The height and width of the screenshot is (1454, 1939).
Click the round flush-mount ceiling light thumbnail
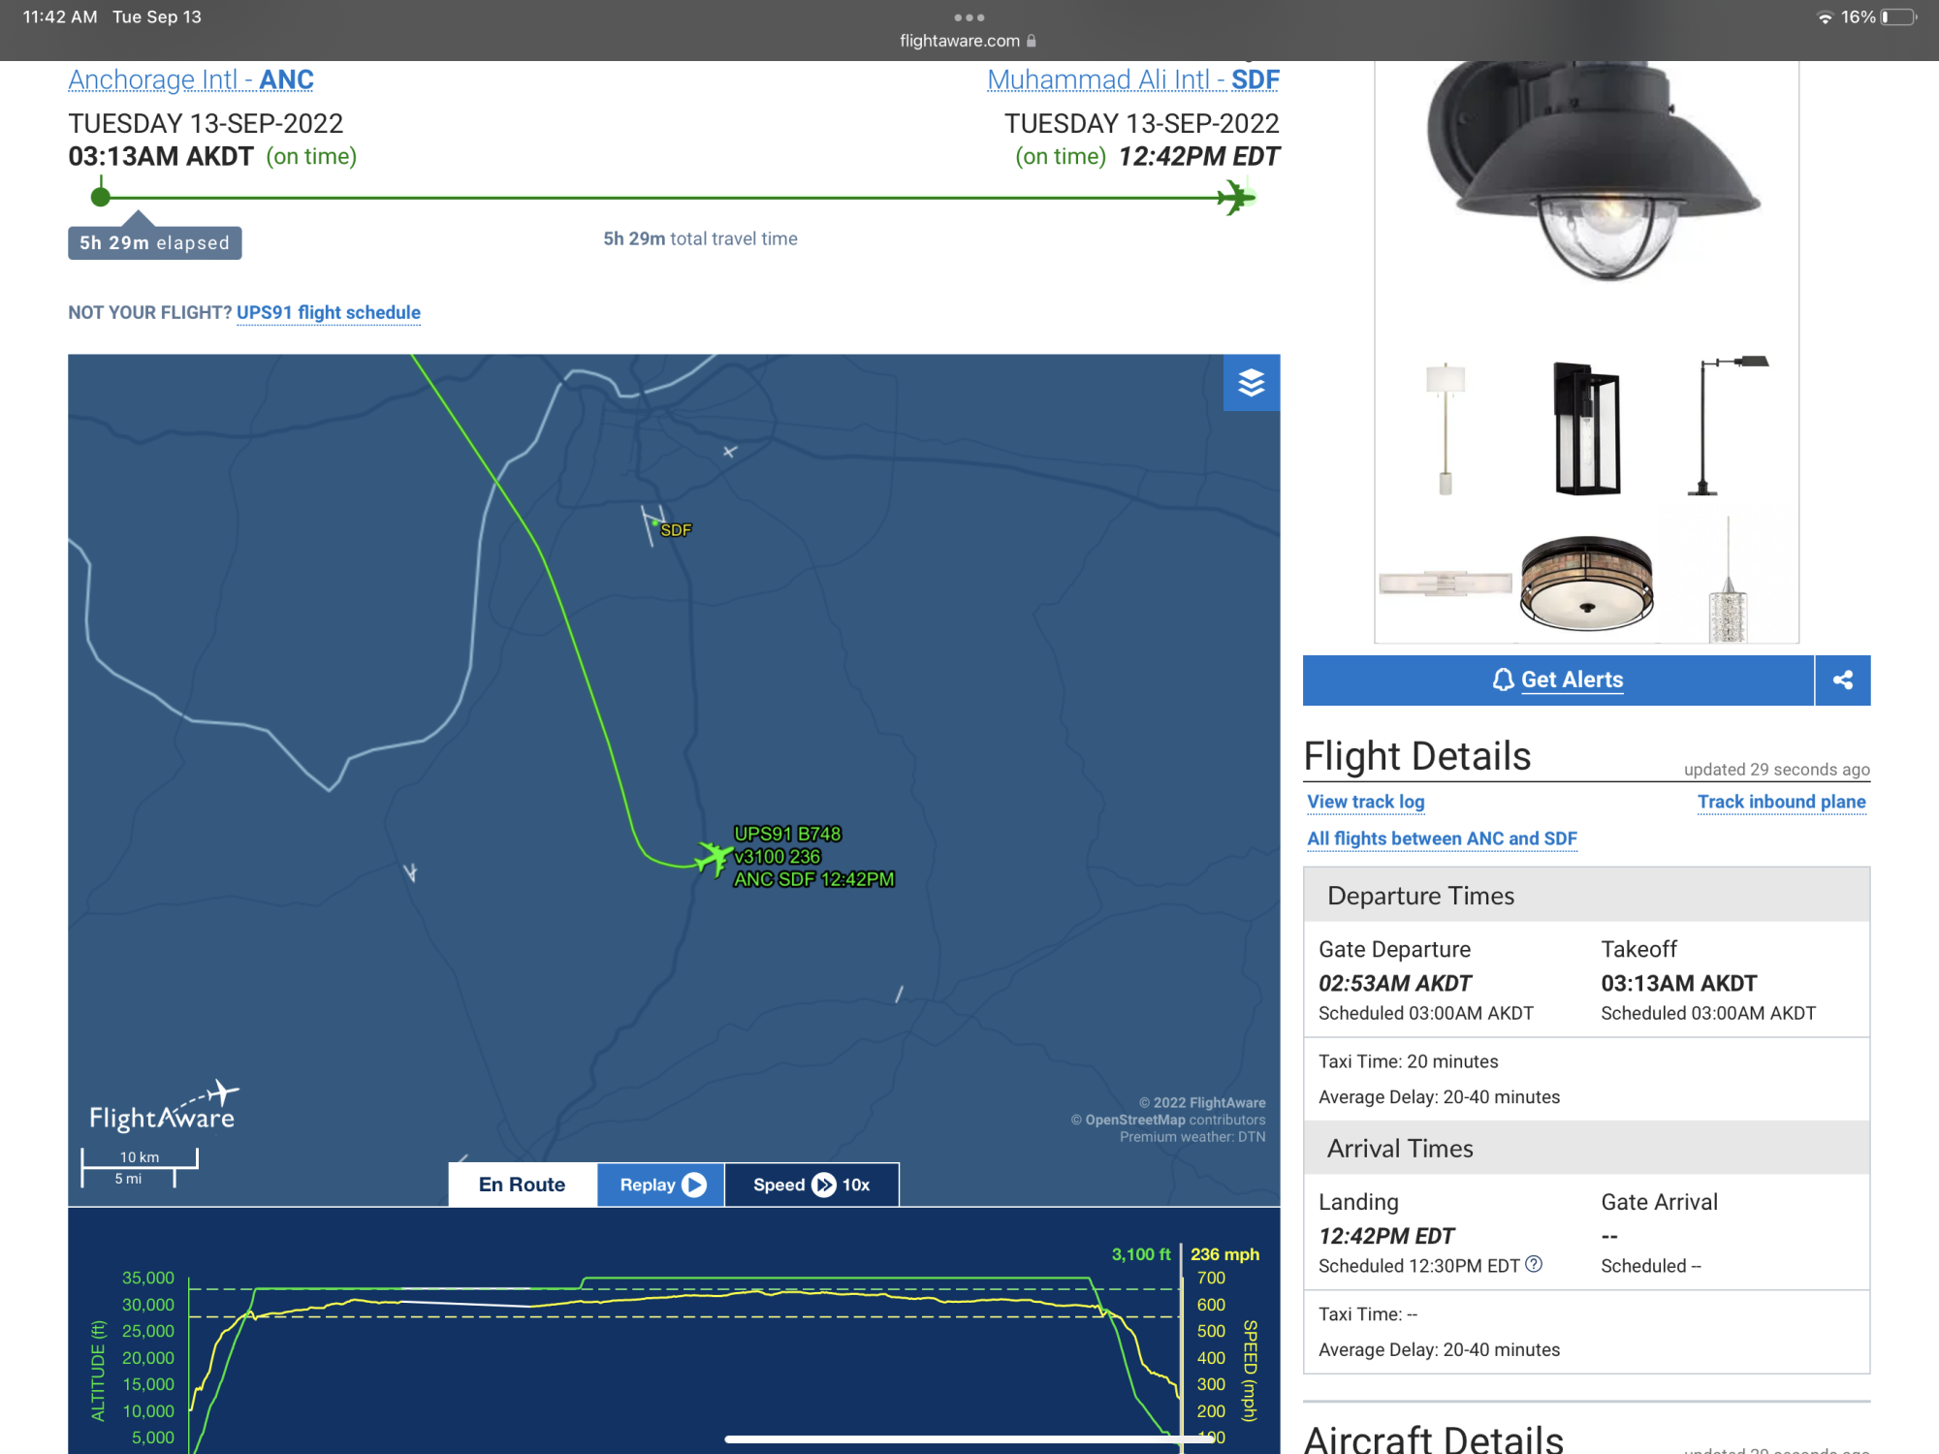(x=1586, y=584)
